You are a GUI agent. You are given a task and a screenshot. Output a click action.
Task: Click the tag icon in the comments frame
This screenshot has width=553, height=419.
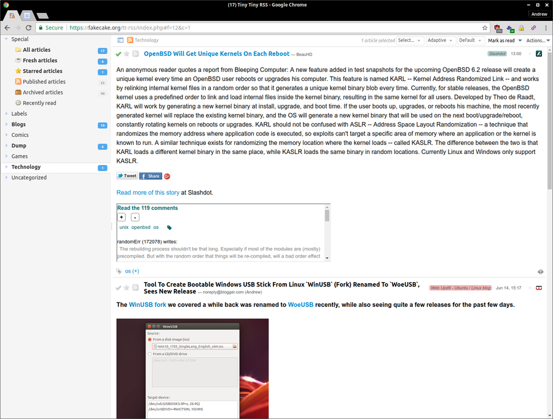(170, 228)
